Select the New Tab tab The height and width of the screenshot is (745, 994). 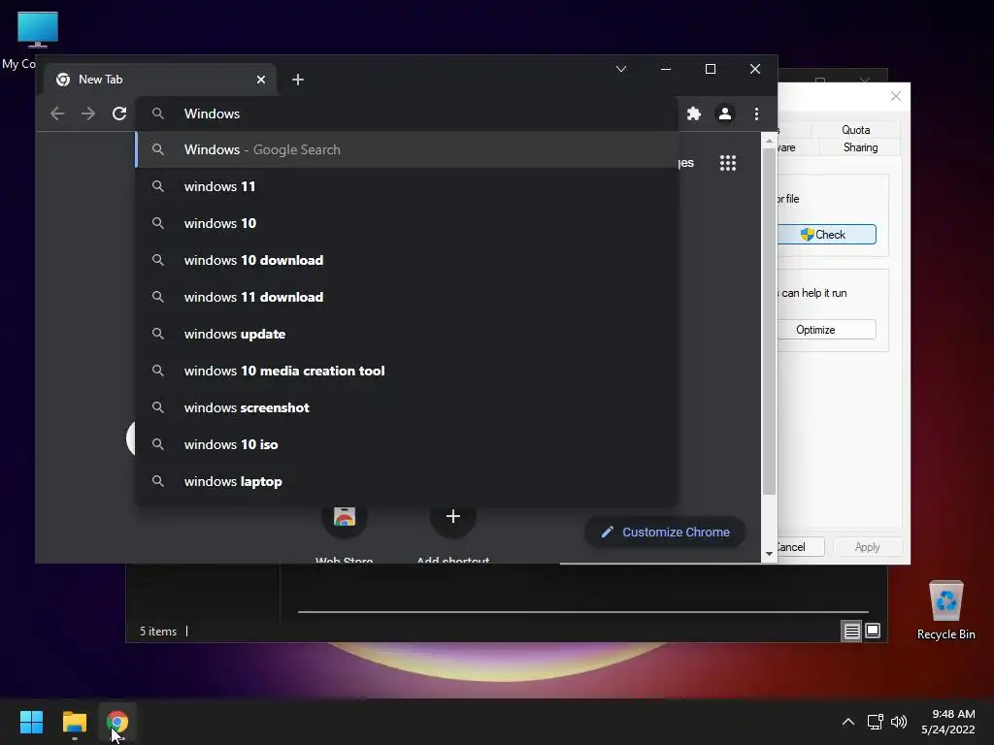tap(160, 80)
